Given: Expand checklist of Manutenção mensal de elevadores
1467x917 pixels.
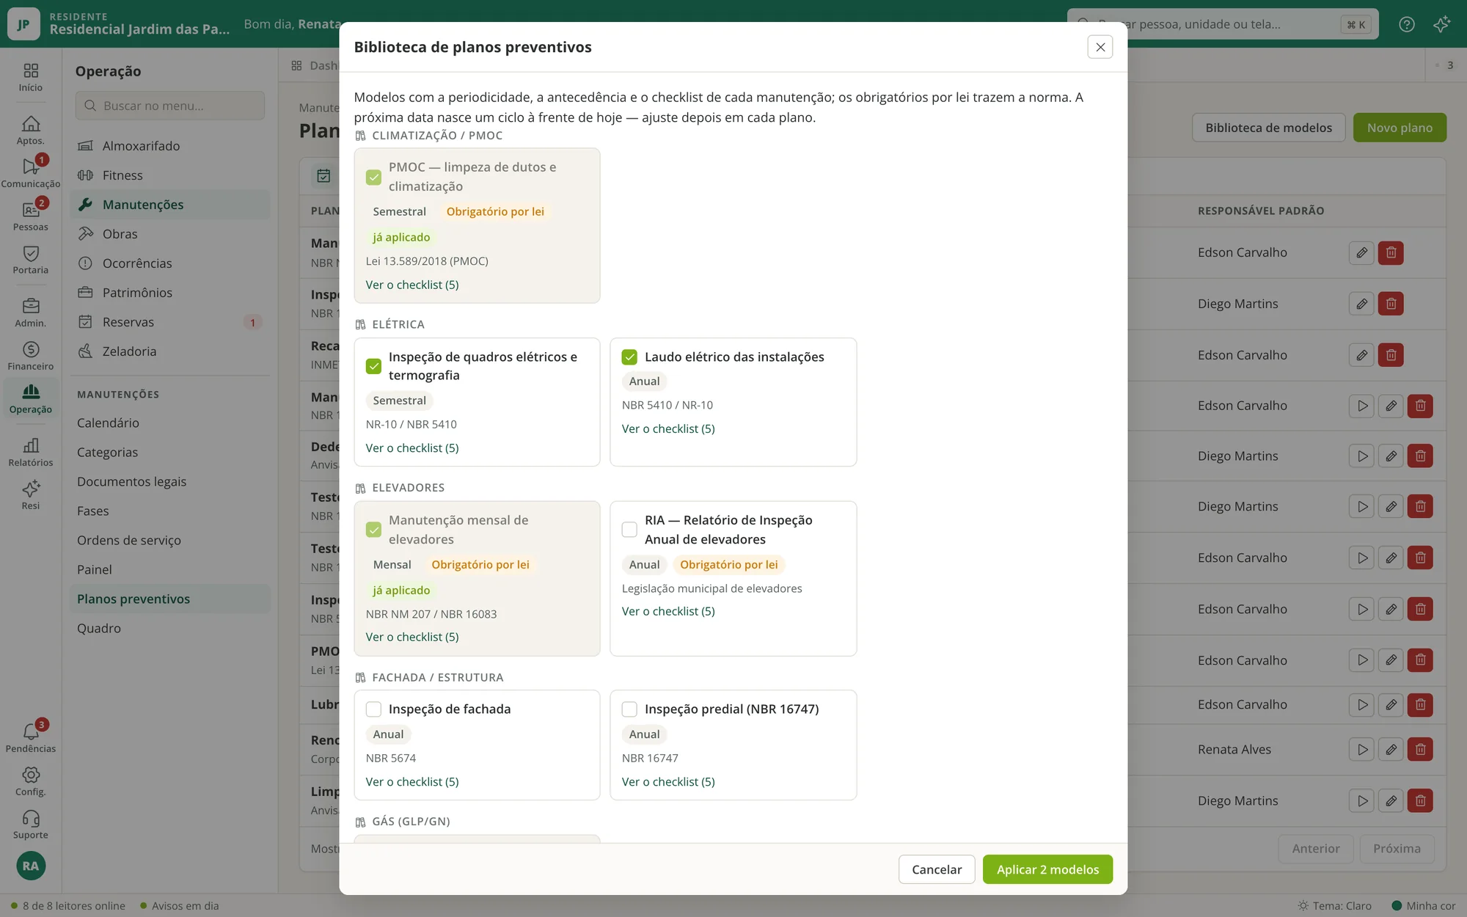Looking at the screenshot, I should [x=412, y=637].
